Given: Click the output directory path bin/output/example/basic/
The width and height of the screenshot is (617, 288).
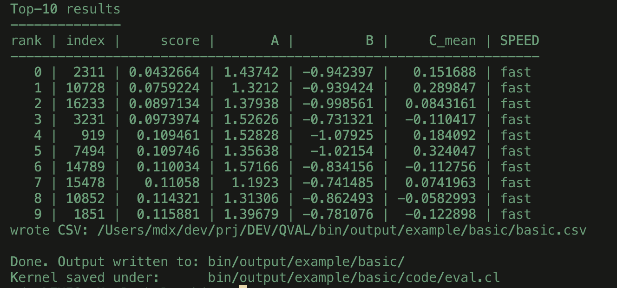Looking at the screenshot, I should 306,262.
